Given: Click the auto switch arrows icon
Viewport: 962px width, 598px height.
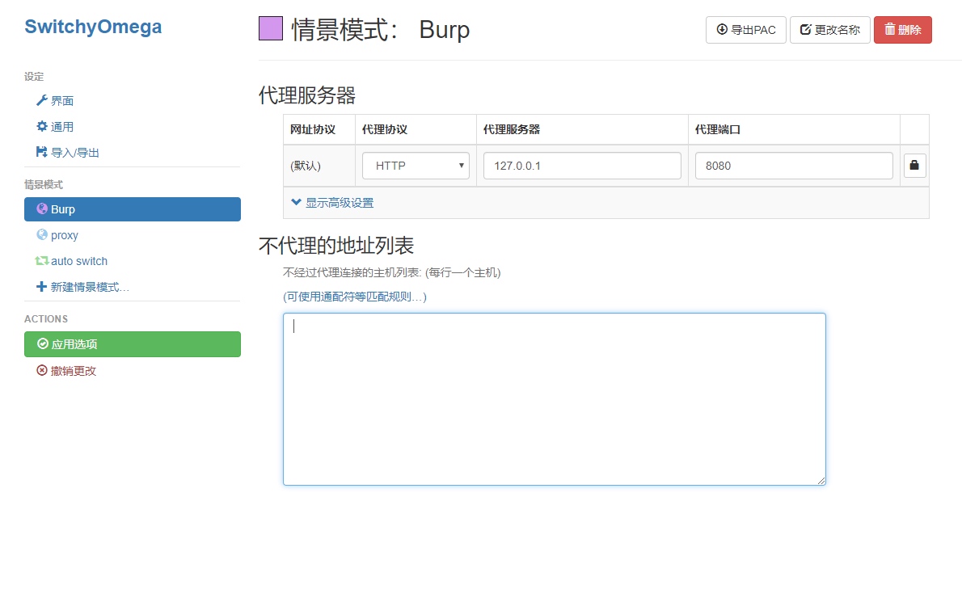Looking at the screenshot, I should tap(42, 261).
